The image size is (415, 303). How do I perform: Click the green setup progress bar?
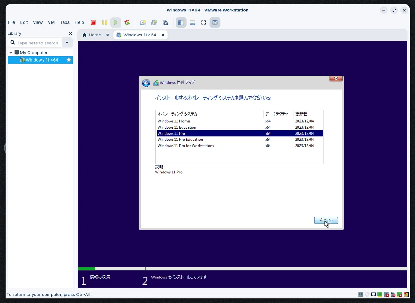tap(86, 269)
